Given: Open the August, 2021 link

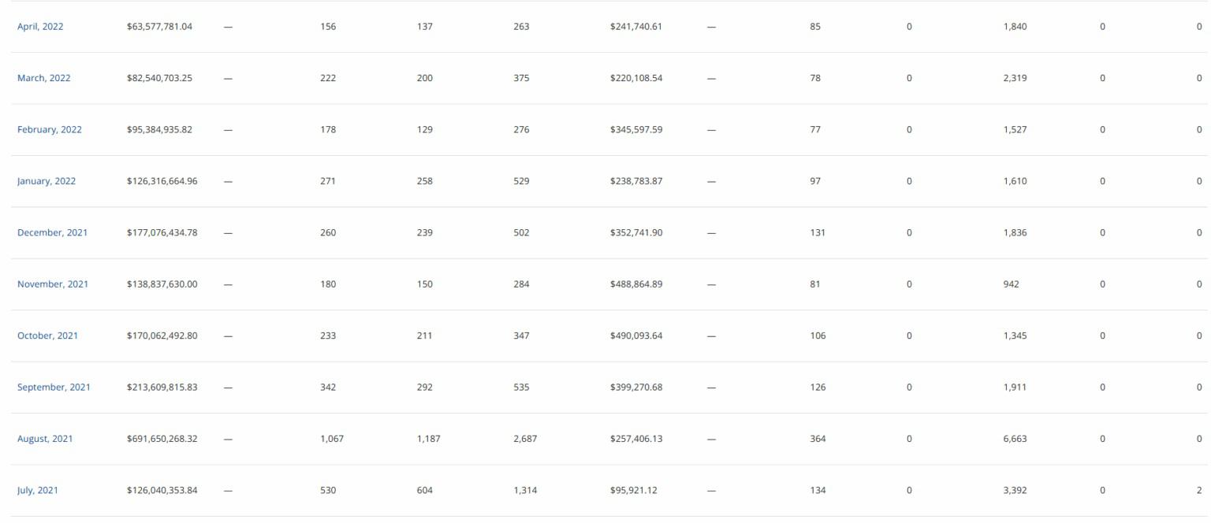Looking at the screenshot, I should [45, 439].
